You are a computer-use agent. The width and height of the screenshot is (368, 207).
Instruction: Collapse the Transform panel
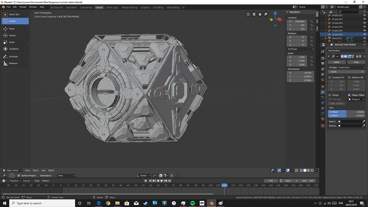tap(287, 12)
